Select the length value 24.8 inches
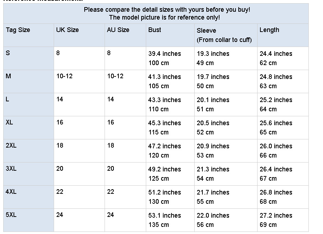 click(276, 77)
